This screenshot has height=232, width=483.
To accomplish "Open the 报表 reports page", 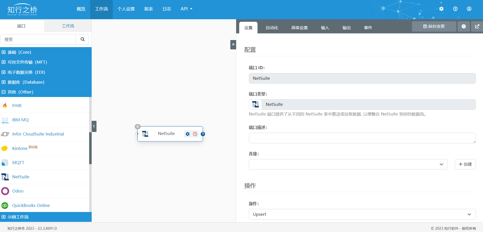I will [149, 9].
